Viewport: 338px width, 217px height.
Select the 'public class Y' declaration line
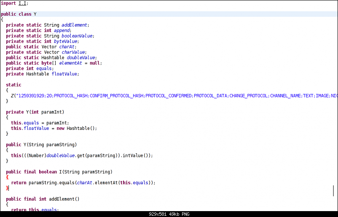[x=19, y=14]
